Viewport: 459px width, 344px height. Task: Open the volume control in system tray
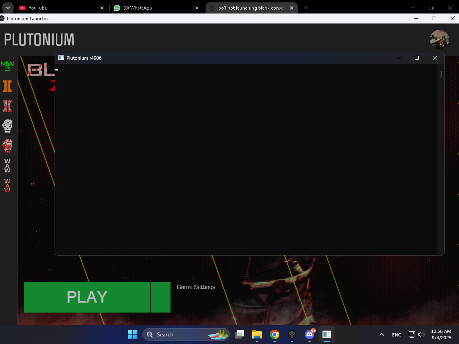pos(421,334)
